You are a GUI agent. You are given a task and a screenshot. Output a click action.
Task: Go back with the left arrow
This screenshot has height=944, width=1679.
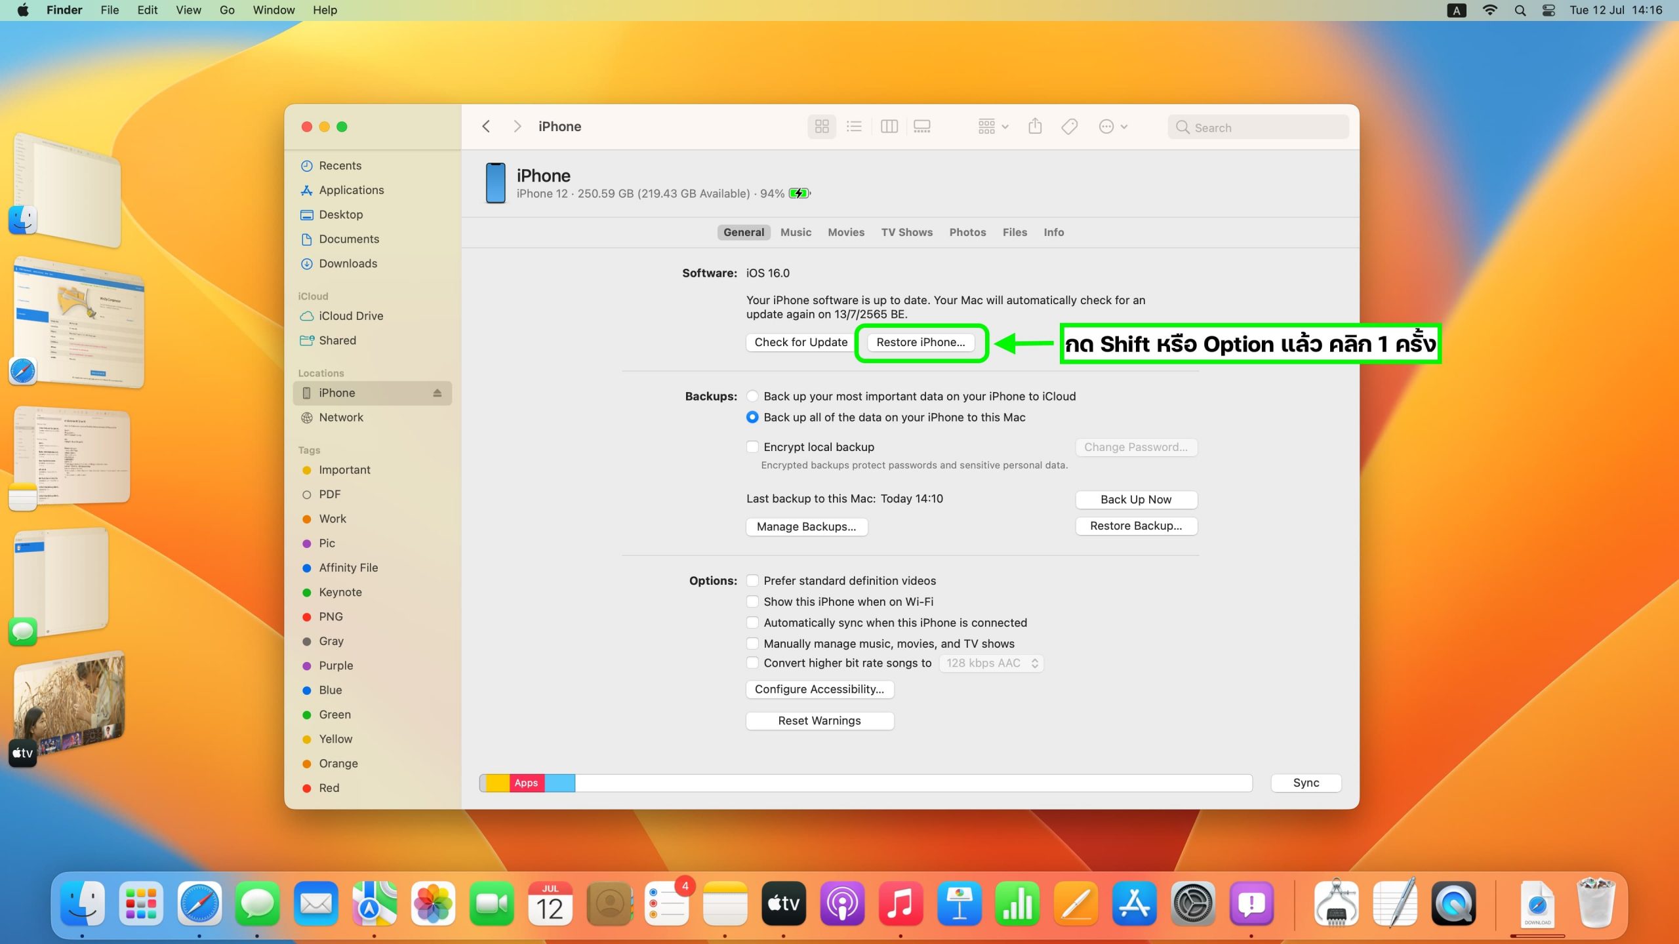click(486, 127)
